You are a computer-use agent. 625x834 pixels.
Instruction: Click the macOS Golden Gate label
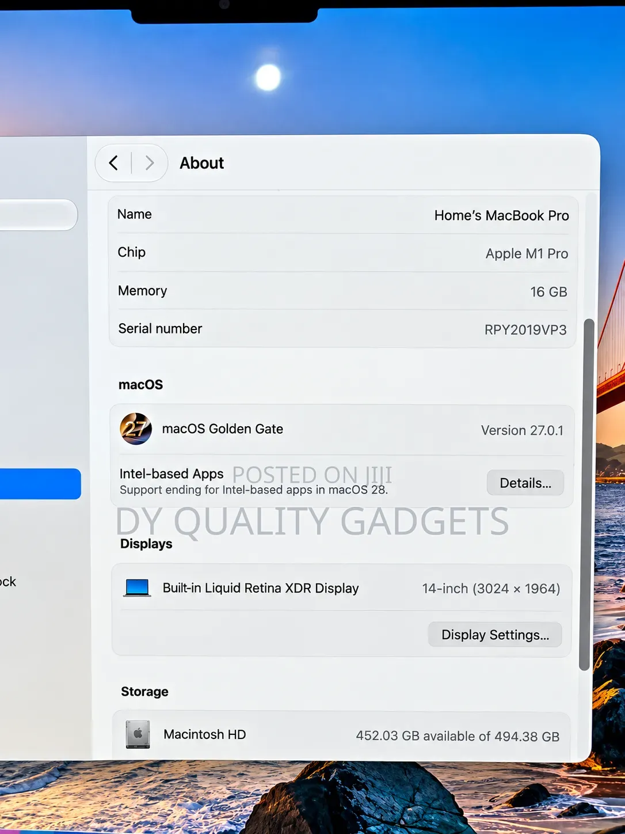(223, 429)
